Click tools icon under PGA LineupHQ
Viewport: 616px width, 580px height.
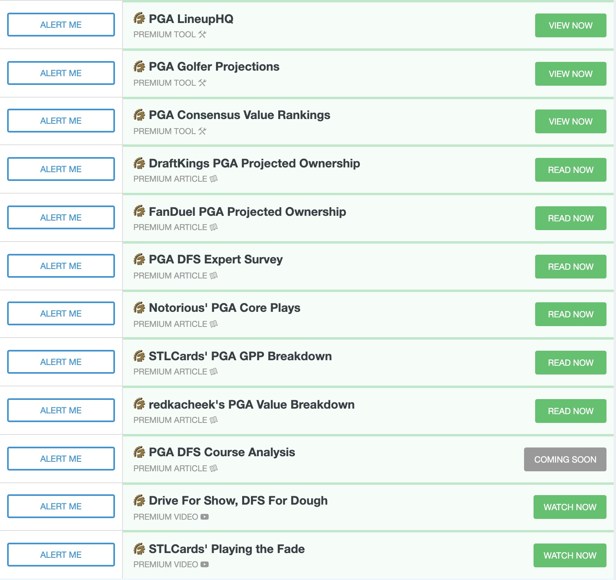(203, 35)
